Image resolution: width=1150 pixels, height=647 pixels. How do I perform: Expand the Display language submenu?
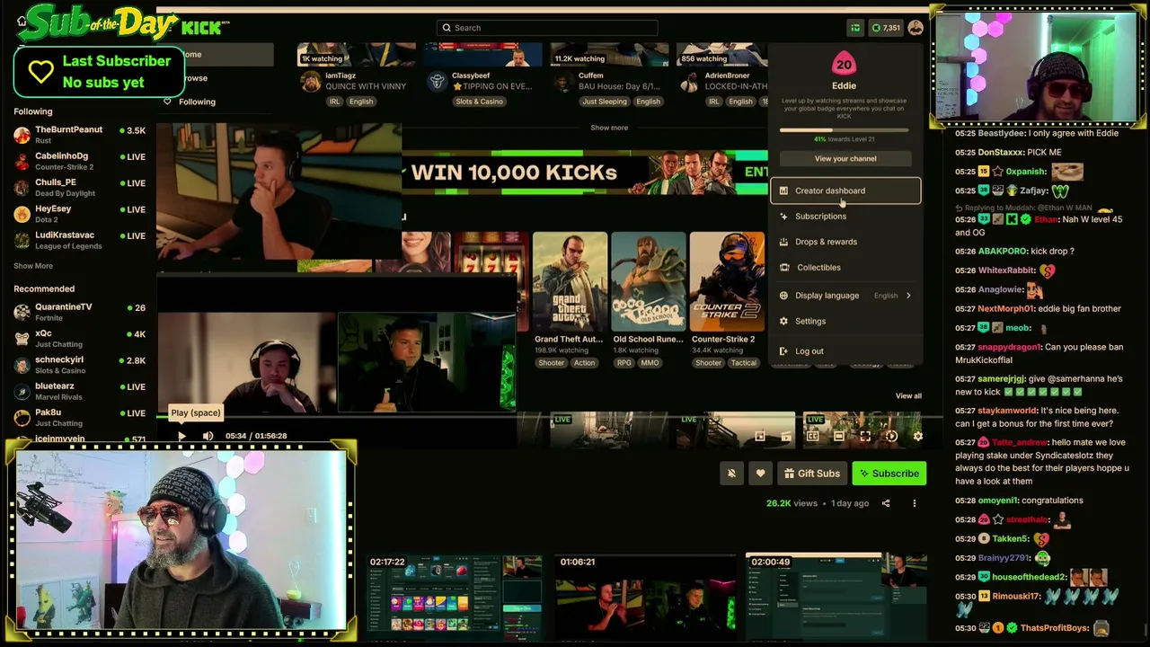pos(845,296)
